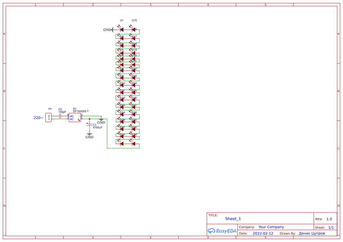Select the date 2022-02-12
This screenshot has height=242, width=343.
pos(263,233)
